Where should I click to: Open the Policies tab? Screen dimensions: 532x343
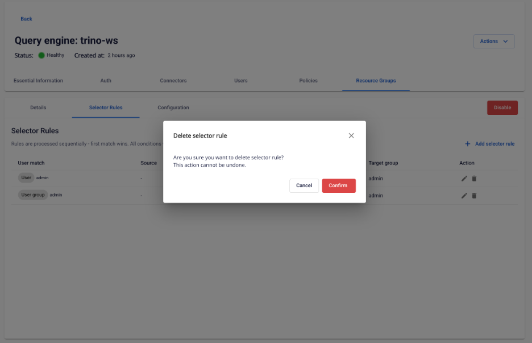308,80
